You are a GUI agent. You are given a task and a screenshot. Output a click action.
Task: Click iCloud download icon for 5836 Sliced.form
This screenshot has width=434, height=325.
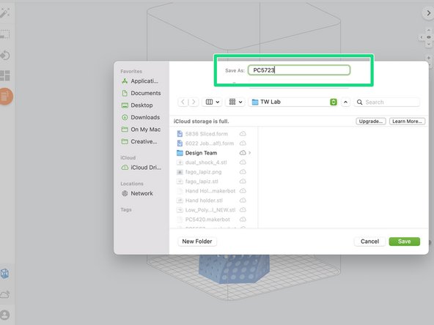[243, 134]
